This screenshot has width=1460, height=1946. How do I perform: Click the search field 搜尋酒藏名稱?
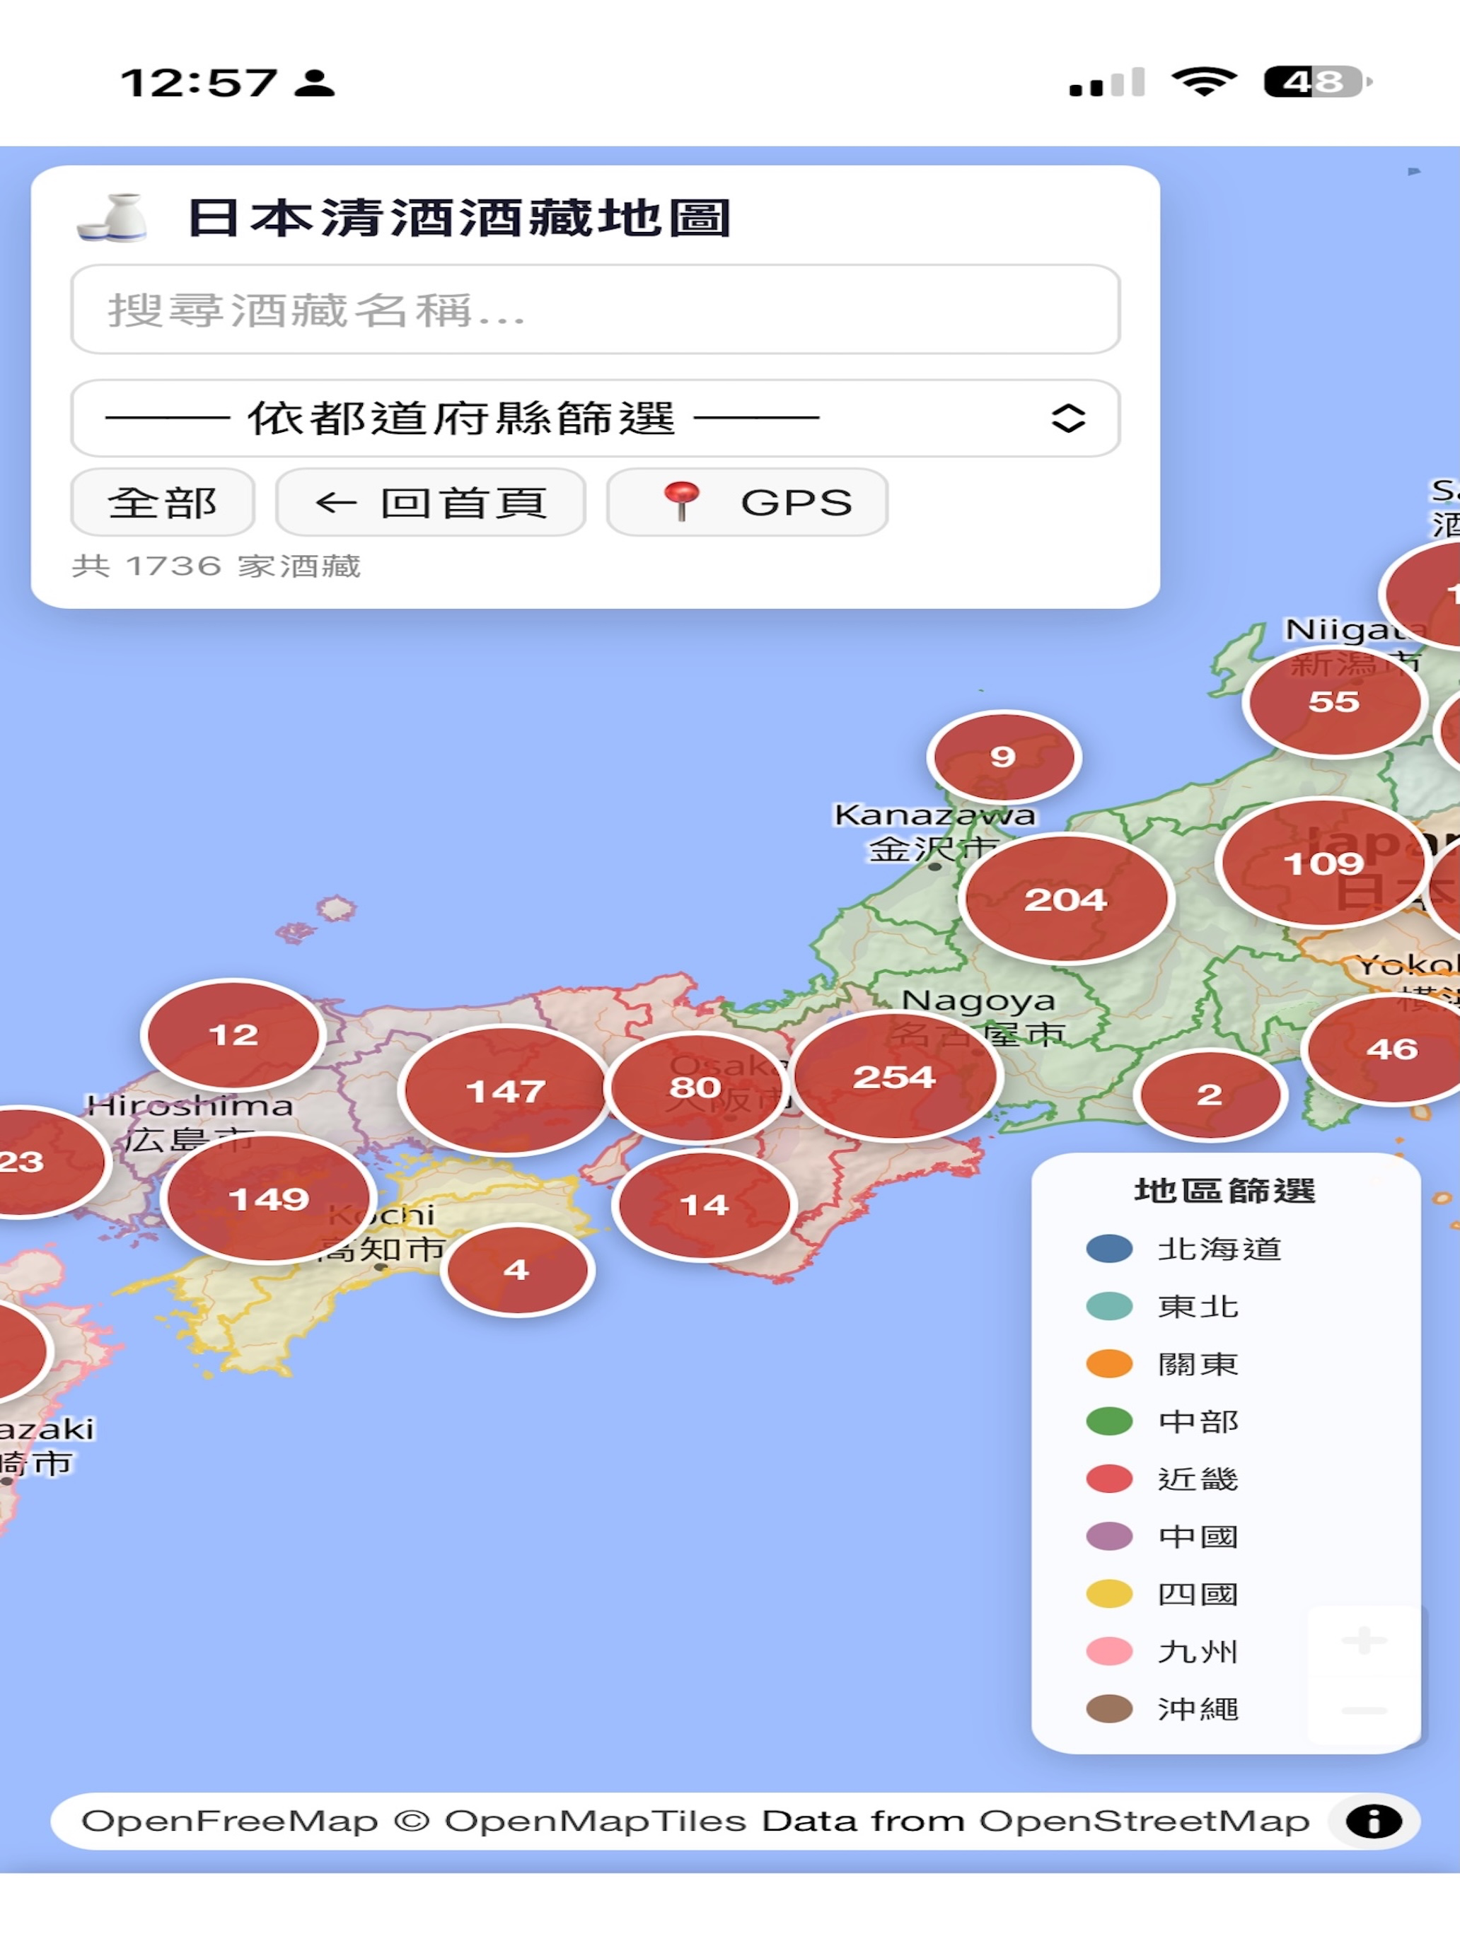(595, 310)
